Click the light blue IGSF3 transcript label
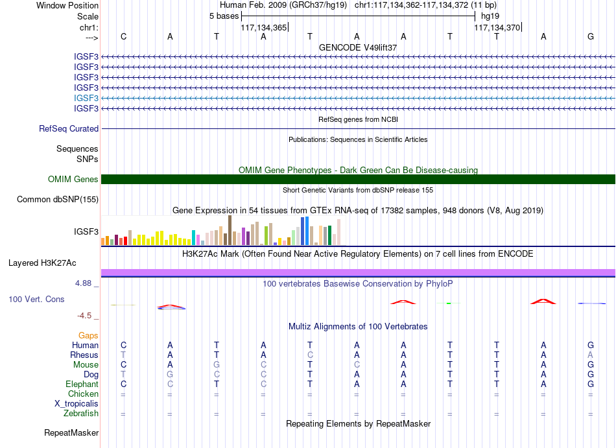The height and width of the screenshot is (448, 616). pyautogui.click(x=86, y=98)
